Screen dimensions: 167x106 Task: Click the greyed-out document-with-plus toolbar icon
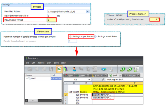pos(88,69)
